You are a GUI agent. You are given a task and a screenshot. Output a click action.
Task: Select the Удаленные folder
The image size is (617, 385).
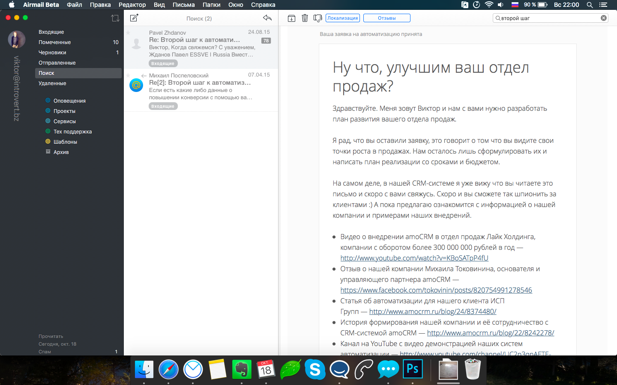pyautogui.click(x=78, y=83)
